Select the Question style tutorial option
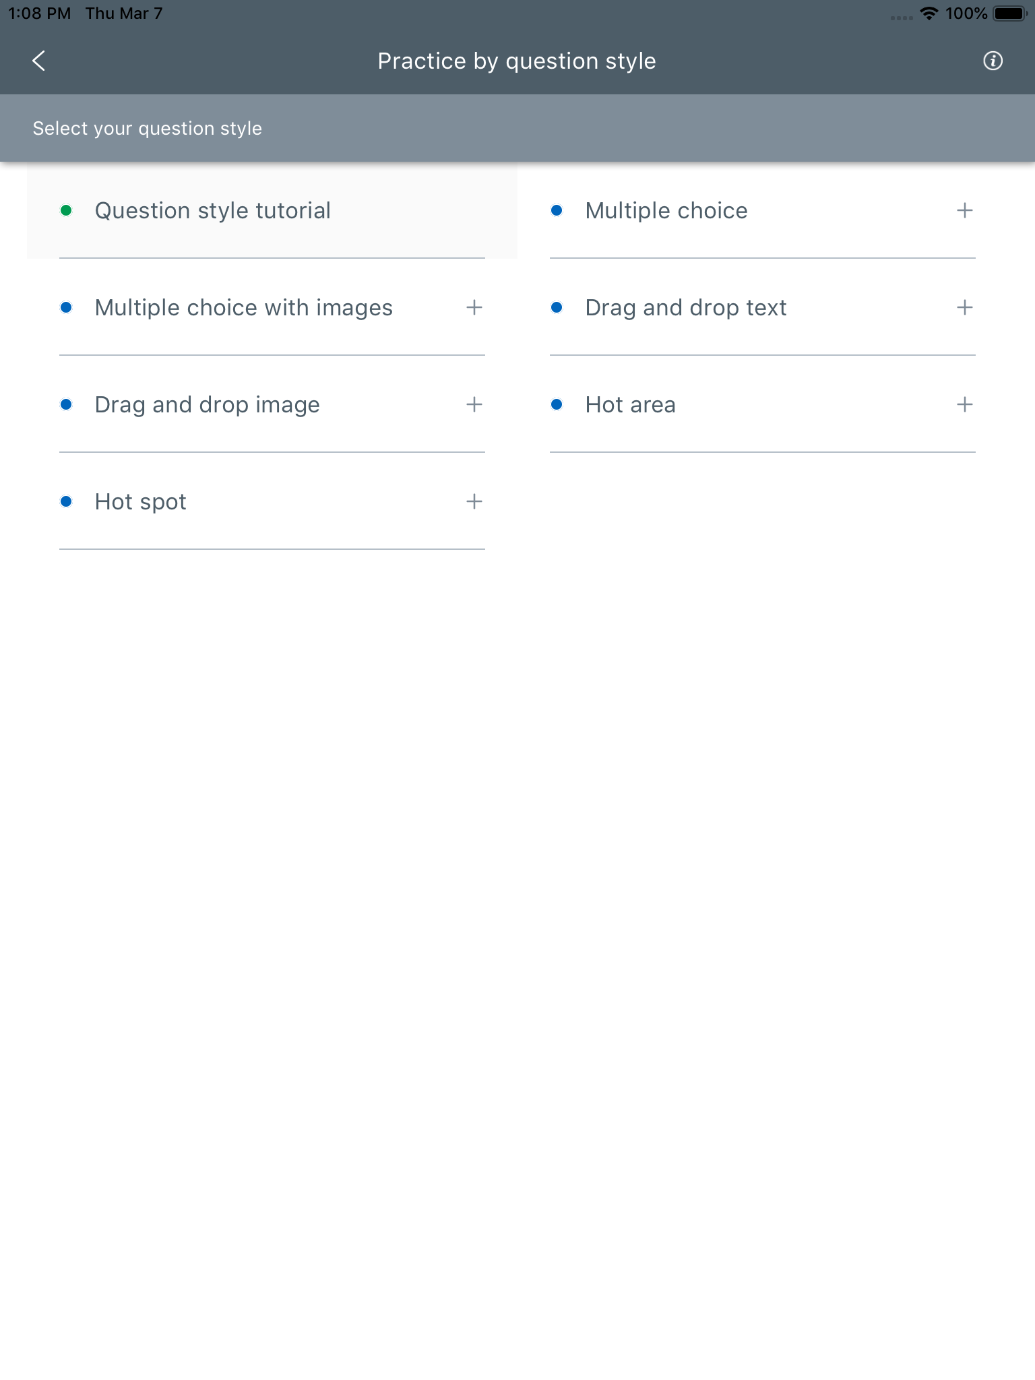 212,210
